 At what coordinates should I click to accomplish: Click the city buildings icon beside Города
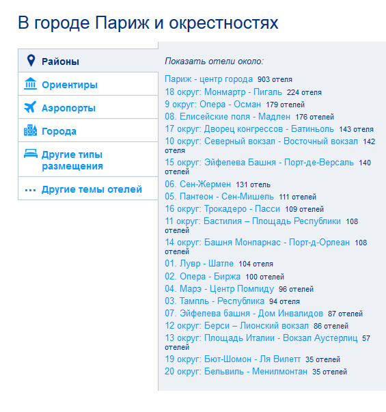coord(30,130)
